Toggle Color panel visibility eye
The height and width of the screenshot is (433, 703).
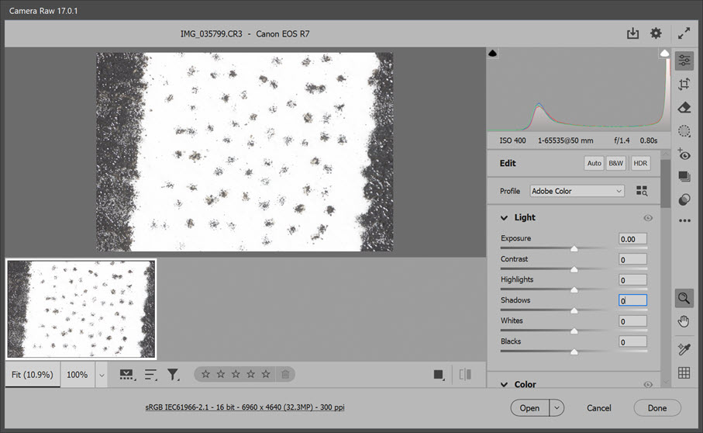coord(648,385)
